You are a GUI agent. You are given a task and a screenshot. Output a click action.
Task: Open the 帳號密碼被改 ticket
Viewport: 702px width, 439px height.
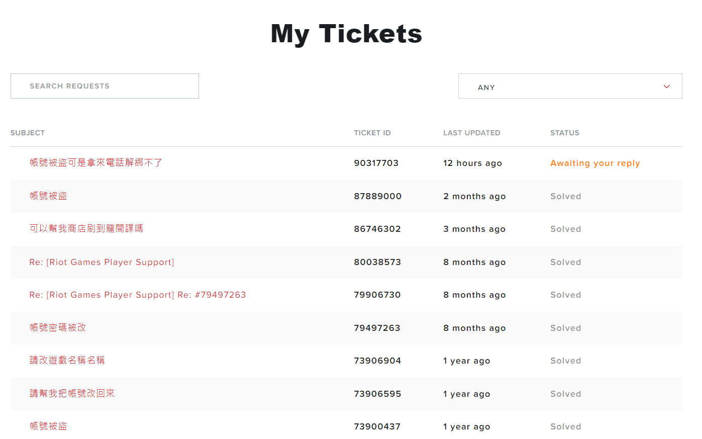(58, 327)
